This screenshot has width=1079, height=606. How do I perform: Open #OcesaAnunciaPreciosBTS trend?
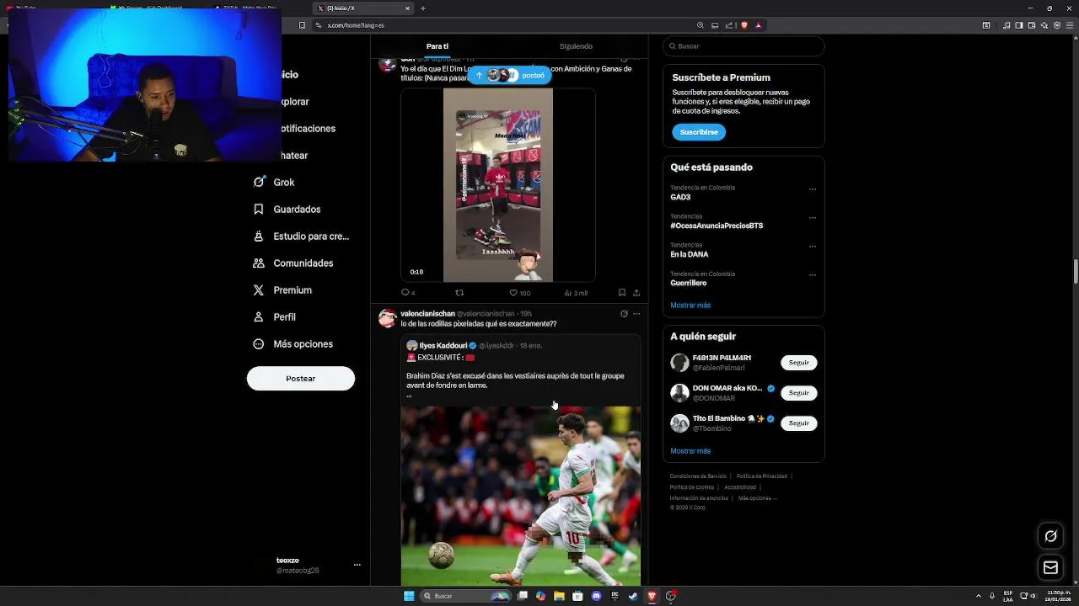[x=717, y=226]
